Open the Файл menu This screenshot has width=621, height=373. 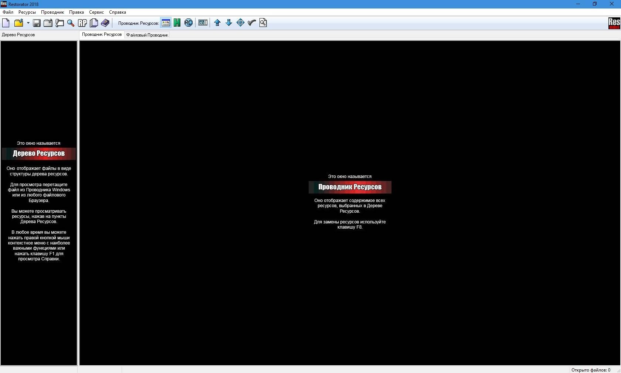(x=8, y=12)
